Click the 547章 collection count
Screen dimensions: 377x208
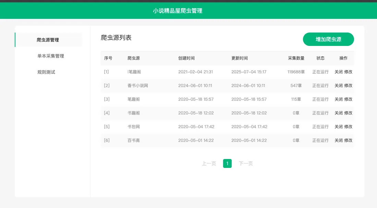tap(296, 86)
